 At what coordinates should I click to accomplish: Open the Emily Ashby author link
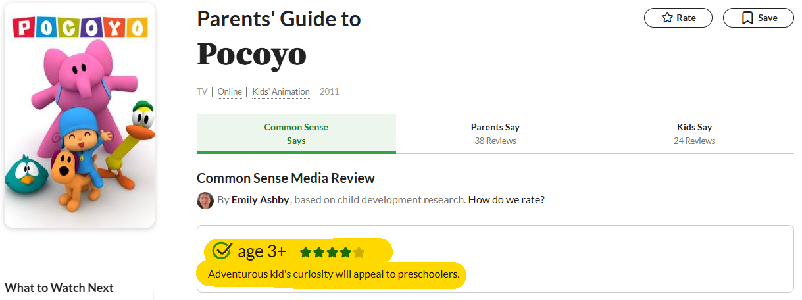[261, 200]
